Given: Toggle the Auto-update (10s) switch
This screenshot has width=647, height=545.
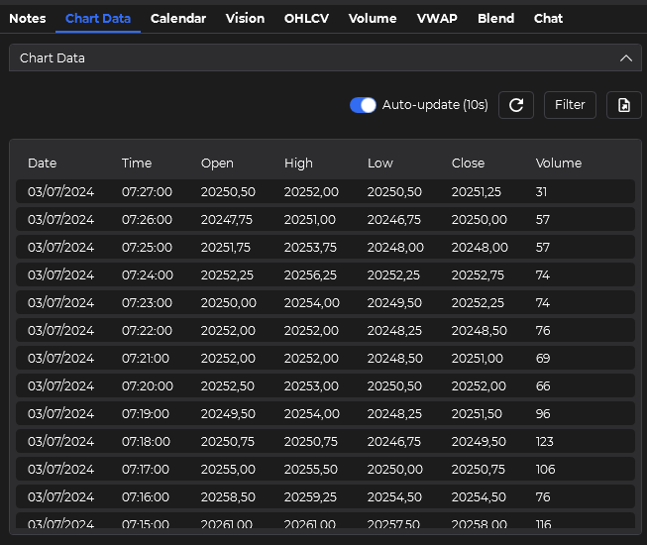Looking at the screenshot, I should coord(363,105).
